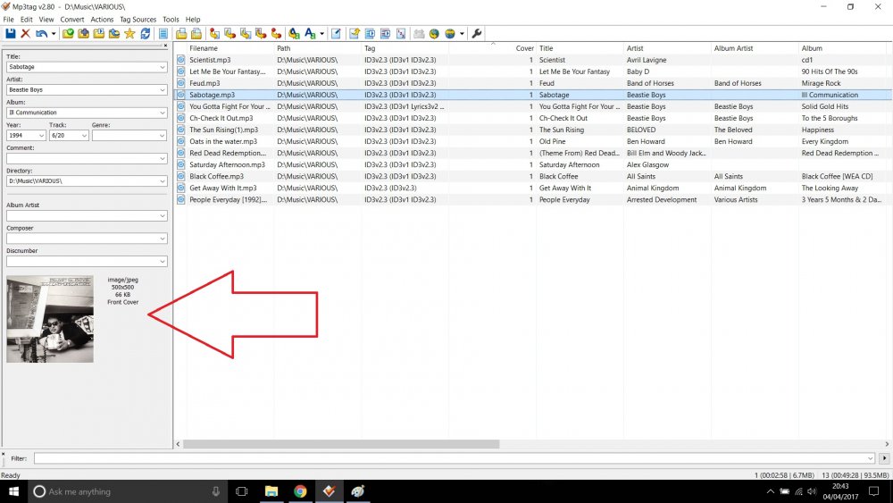Click the horizontal scrollbar of file list
This screenshot has height=503, width=893.
(341, 444)
